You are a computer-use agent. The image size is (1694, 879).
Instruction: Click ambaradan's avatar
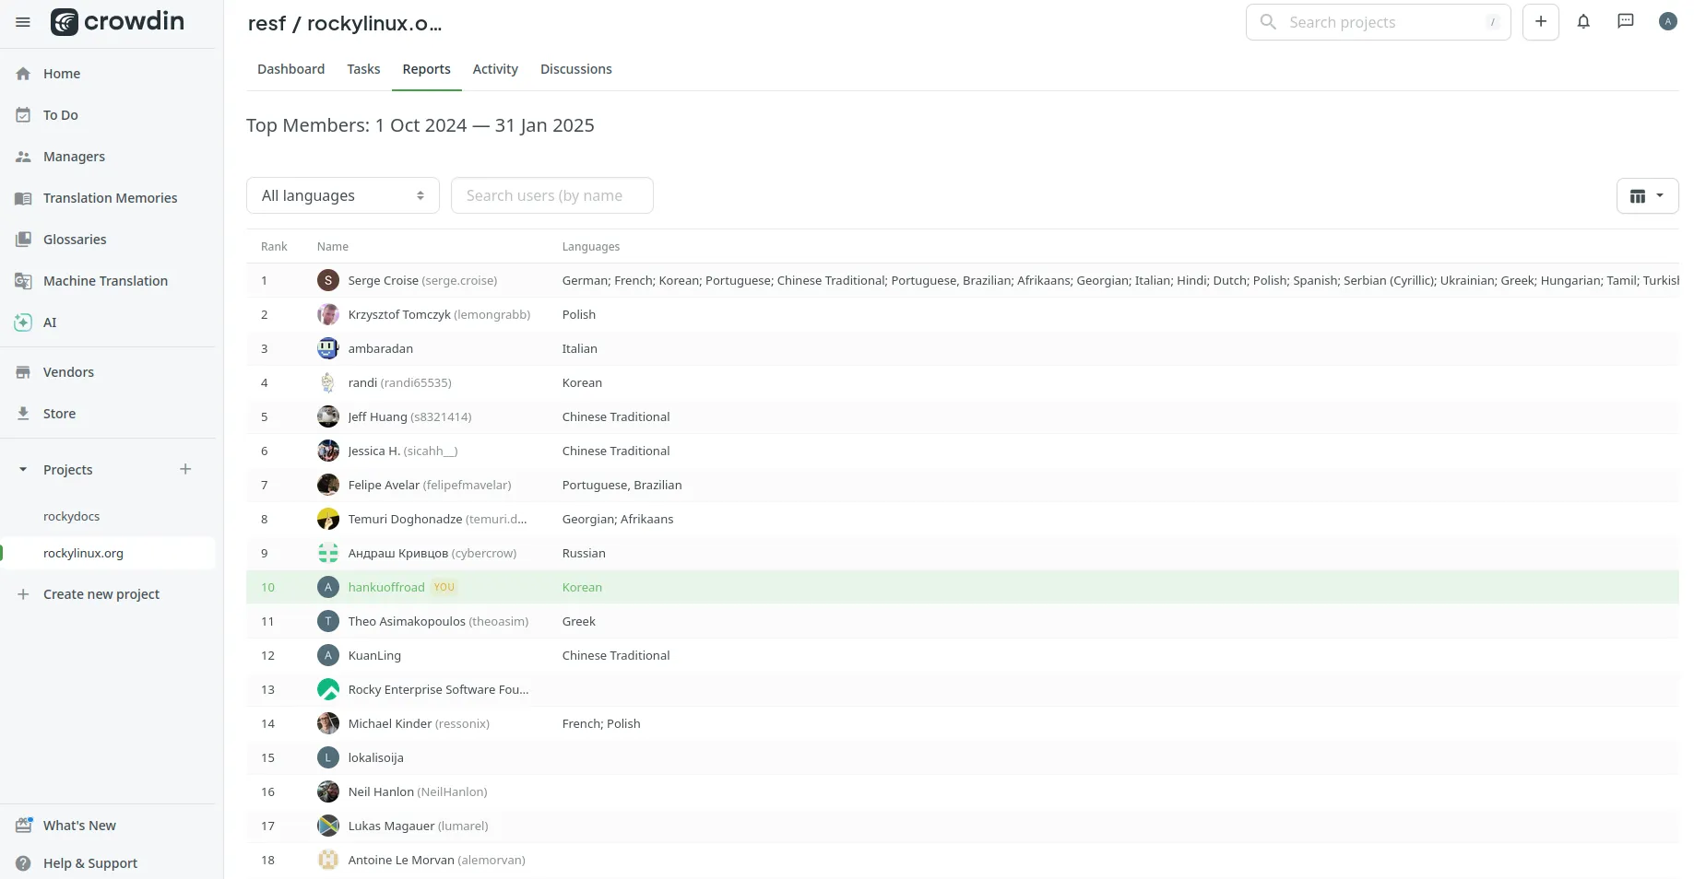tap(328, 348)
